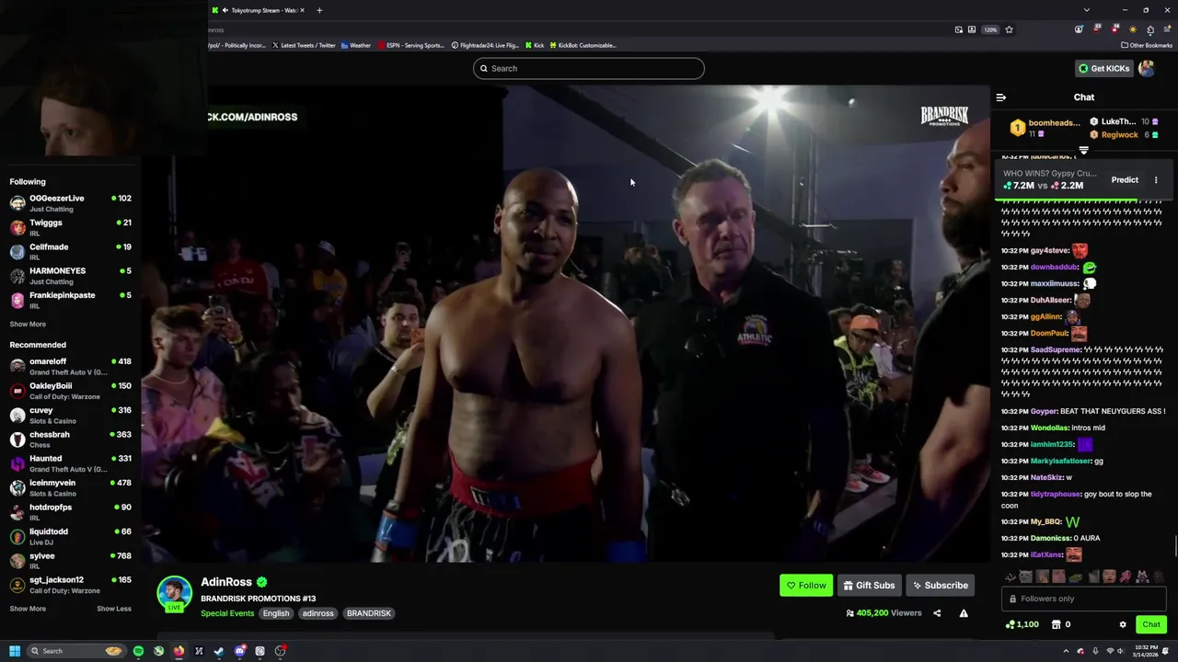Click the Gift Subs button
The width and height of the screenshot is (1178, 662).
point(868,586)
